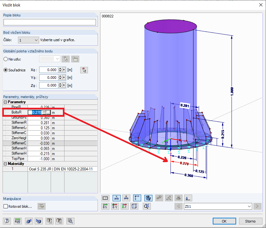Confirm the dialog with OK

[x=224, y=221]
